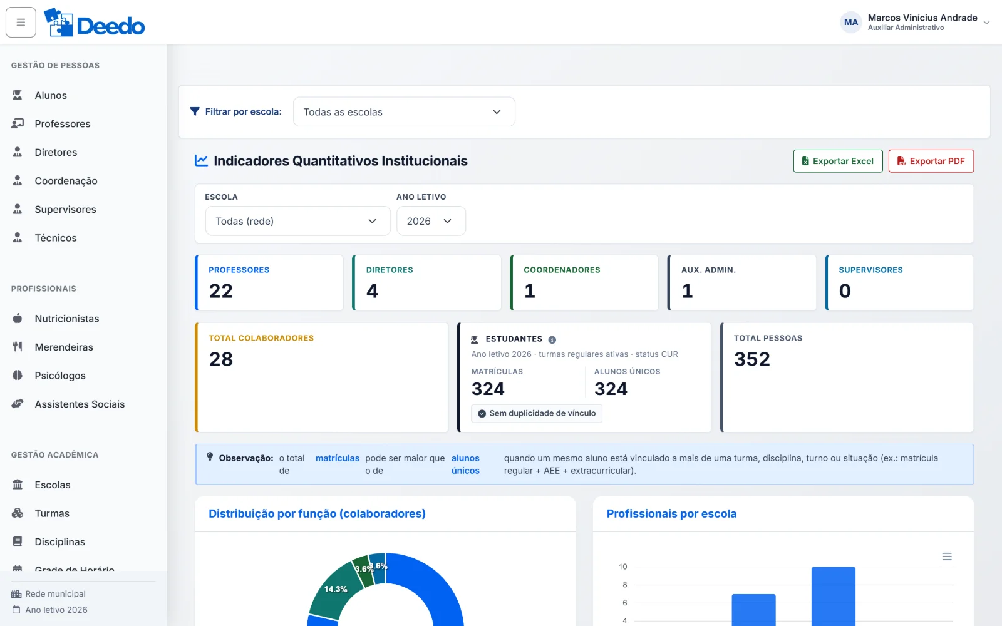1002x626 pixels.
Task: Click the Indicadores chart-line icon
Action: click(x=201, y=161)
